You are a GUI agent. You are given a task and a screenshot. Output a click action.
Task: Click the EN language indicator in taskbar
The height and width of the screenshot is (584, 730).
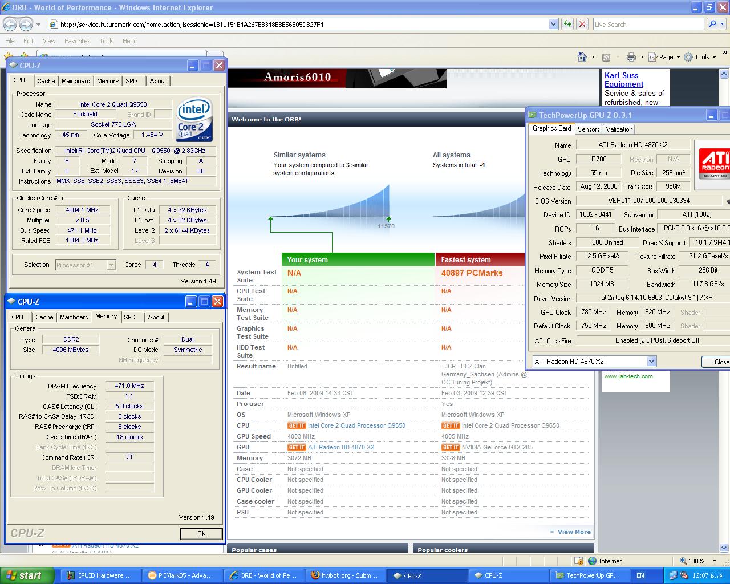pos(640,575)
